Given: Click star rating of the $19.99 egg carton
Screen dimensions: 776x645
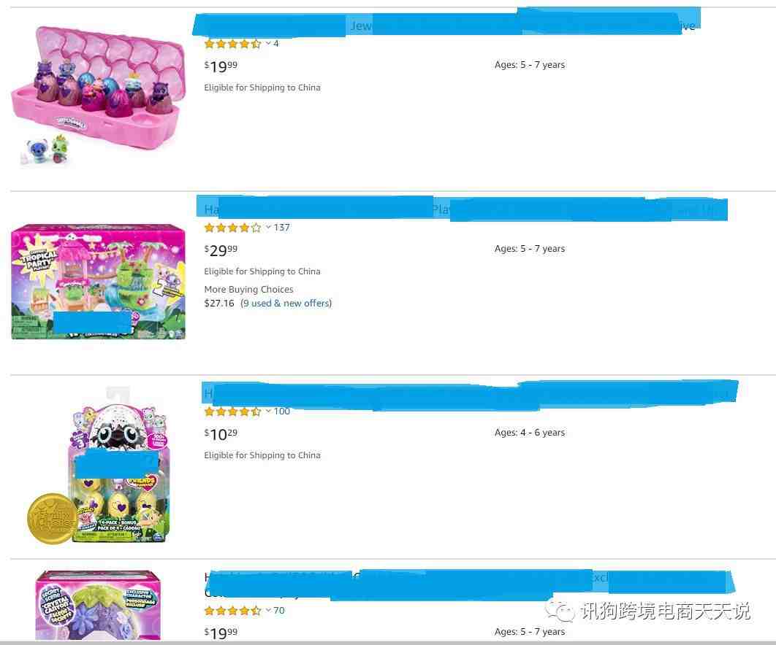Looking at the screenshot, I should 232,44.
